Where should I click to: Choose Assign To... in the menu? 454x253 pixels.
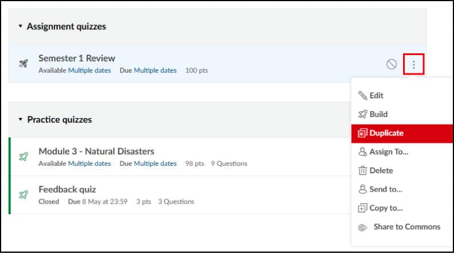click(x=388, y=152)
